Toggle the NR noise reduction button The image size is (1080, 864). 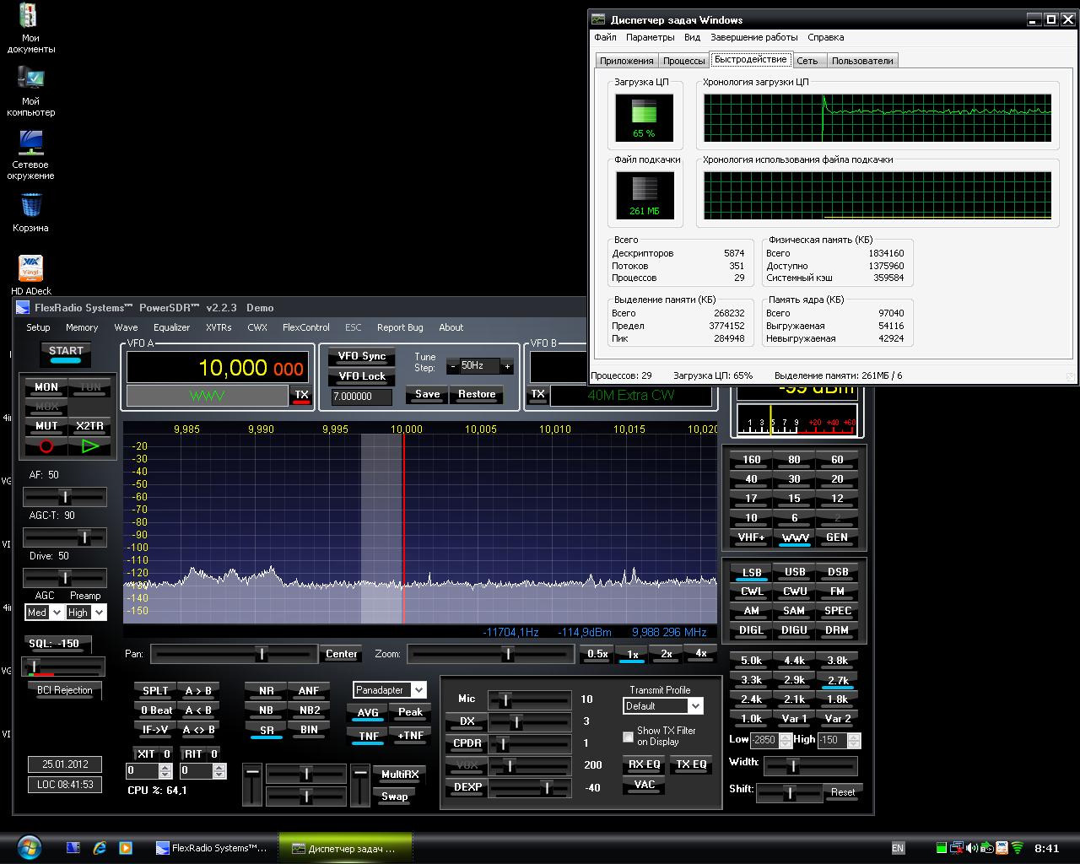[267, 691]
